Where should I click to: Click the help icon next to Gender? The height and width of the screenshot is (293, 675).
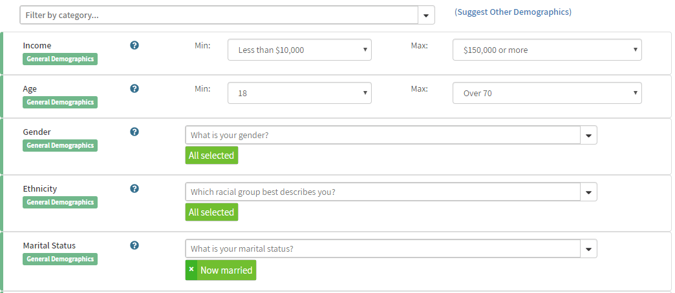pos(134,132)
